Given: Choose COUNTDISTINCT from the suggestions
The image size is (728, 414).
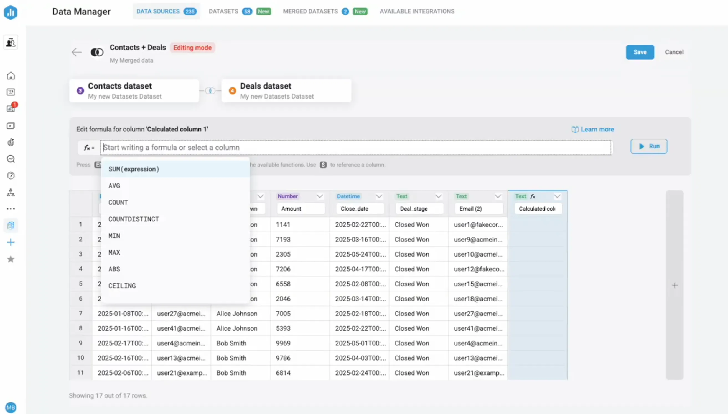Looking at the screenshot, I should coord(134,219).
